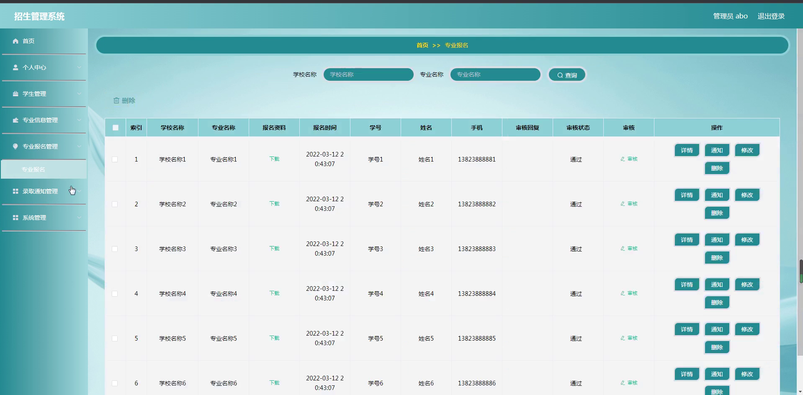Tick the select-all checkbox in the table header
Screen dimensions: 803x395
[x=116, y=128]
